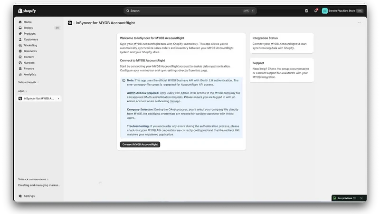Open the Marketing target icon
This screenshot has width=380, height=214.
(x=20, y=45)
